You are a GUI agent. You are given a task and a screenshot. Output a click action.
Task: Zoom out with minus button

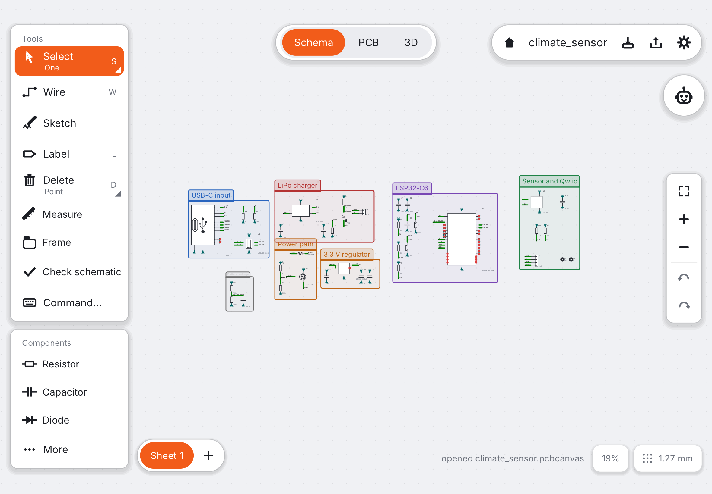click(683, 247)
